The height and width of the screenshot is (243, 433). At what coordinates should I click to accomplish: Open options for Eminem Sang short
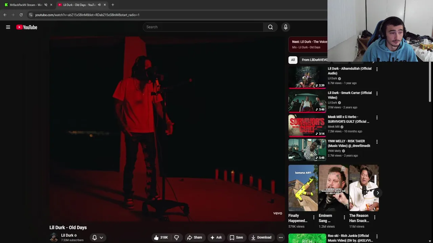[344, 218]
